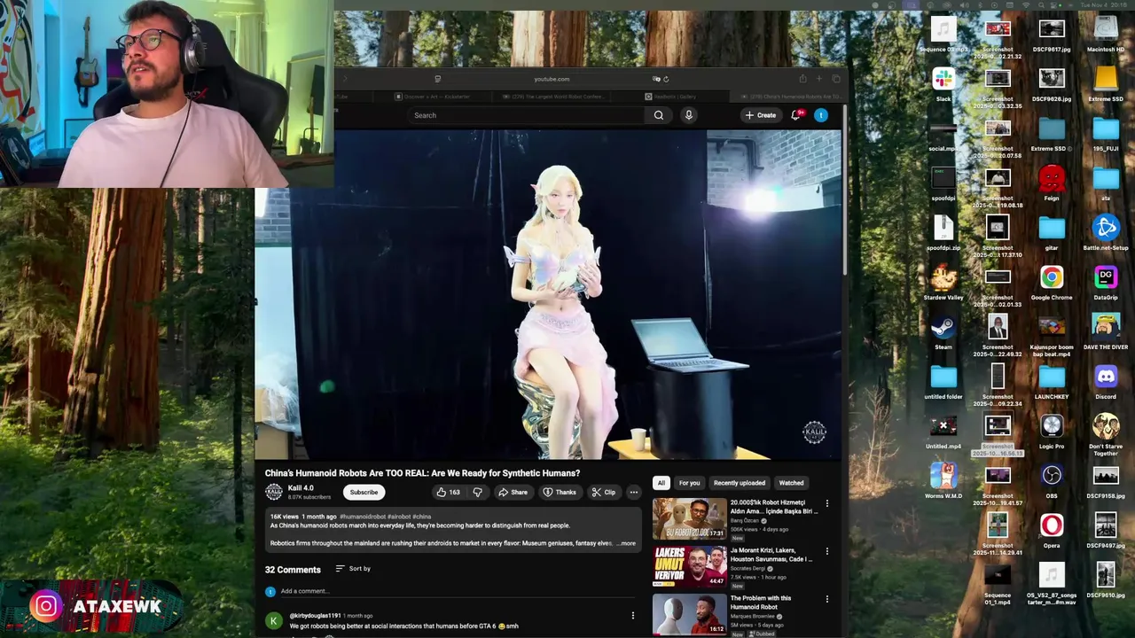Launch Opera browser from desktop
This screenshot has height=638, width=1135.
click(1052, 525)
